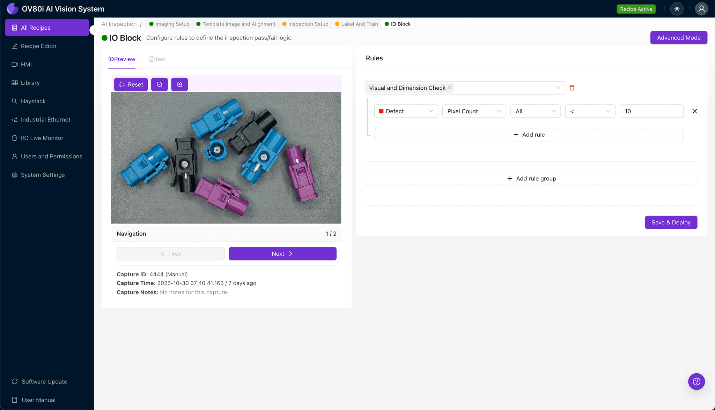
Task: Open the Pixel Count metric dropdown
Action: click(474, 111)
